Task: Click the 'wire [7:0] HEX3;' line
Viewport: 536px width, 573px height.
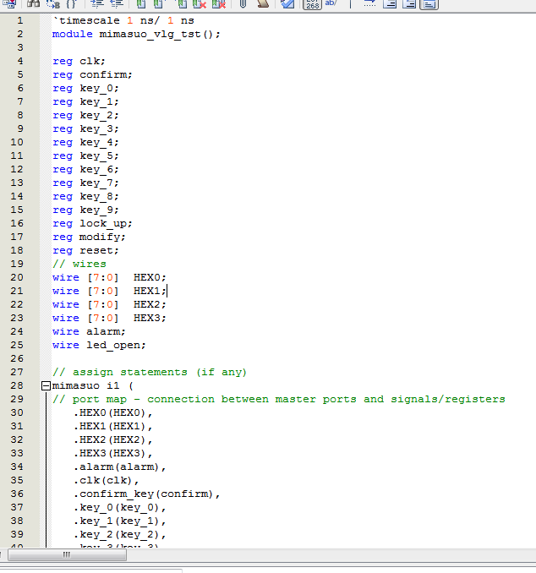Action: [x=109, y=318]
